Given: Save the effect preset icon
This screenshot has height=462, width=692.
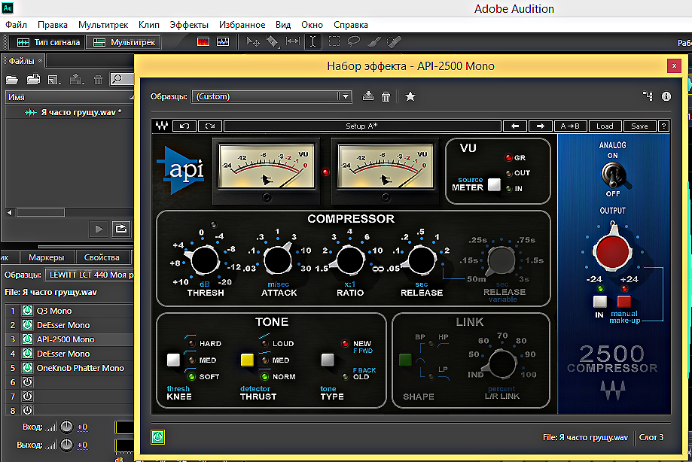Looking at the screenshot, I should click(368, 96).
